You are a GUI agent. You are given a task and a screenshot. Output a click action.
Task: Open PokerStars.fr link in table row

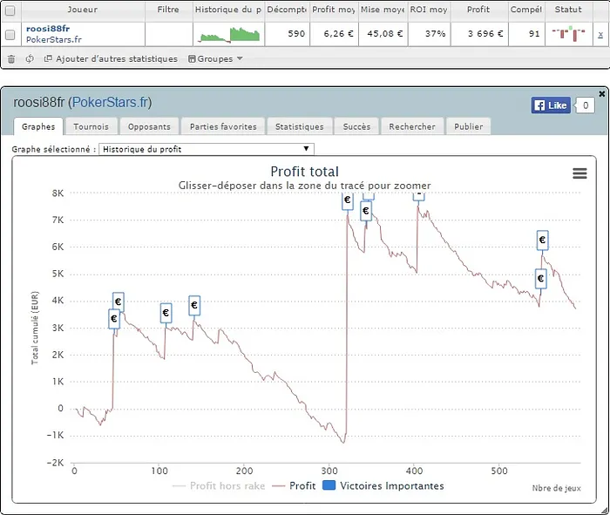point(54,39)
